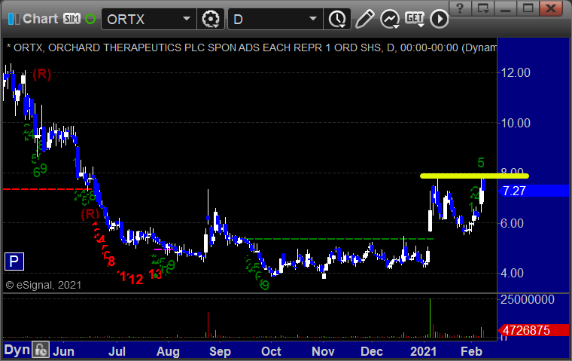Viewport: 572px width, 361px height.
Task: Click the help question mark button
Action: coord(460,8)
